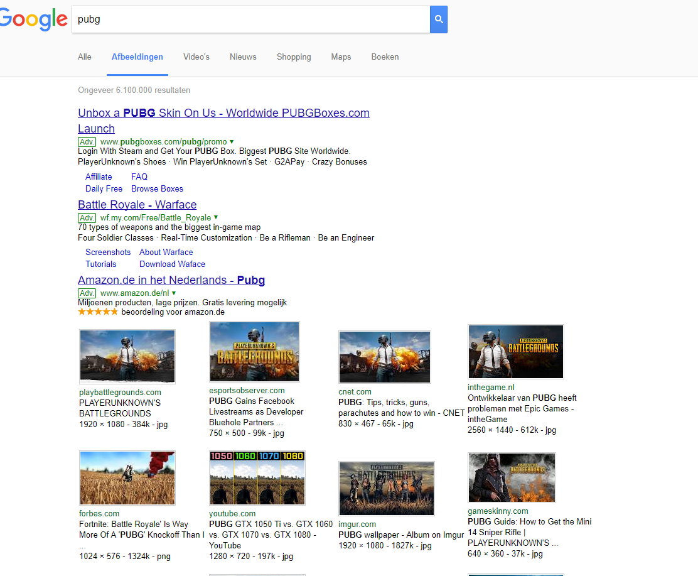Click the www.pubgboxes.com/pubg/promo URL

pos(163,142)
